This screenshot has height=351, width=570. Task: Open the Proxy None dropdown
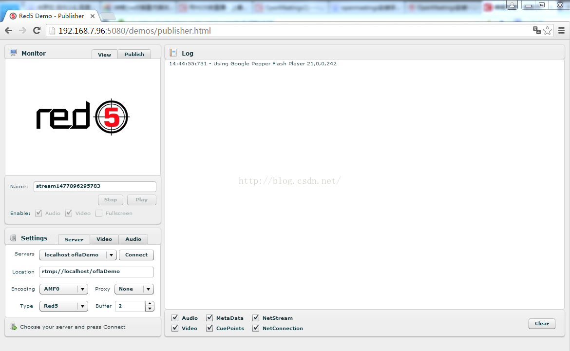pyautogui.click(x=134, y=289)
